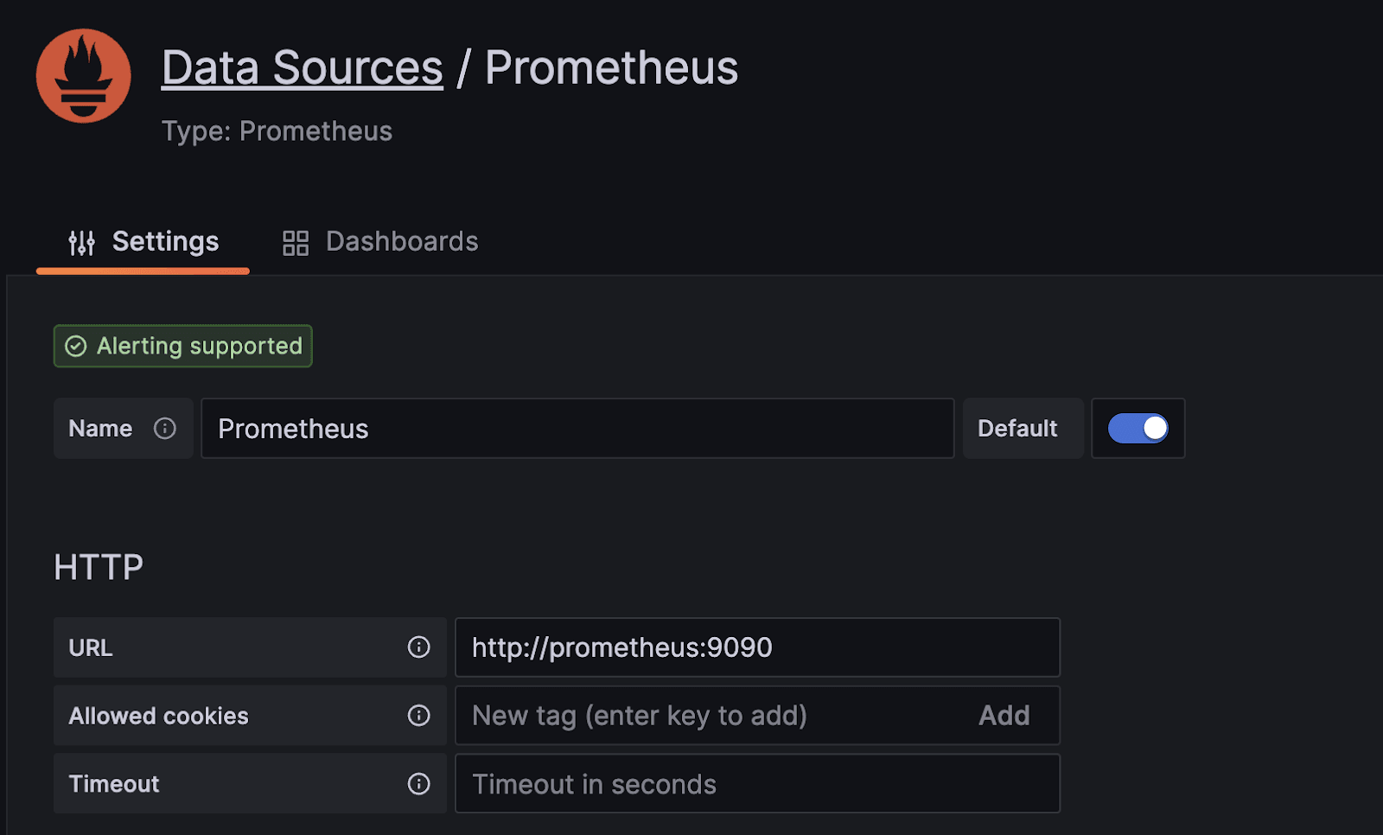Image resolution: width=1383 pixels, height=835 pixels.
Task: Open the Data Sources breadcrumb link
Action: [303, 67]
